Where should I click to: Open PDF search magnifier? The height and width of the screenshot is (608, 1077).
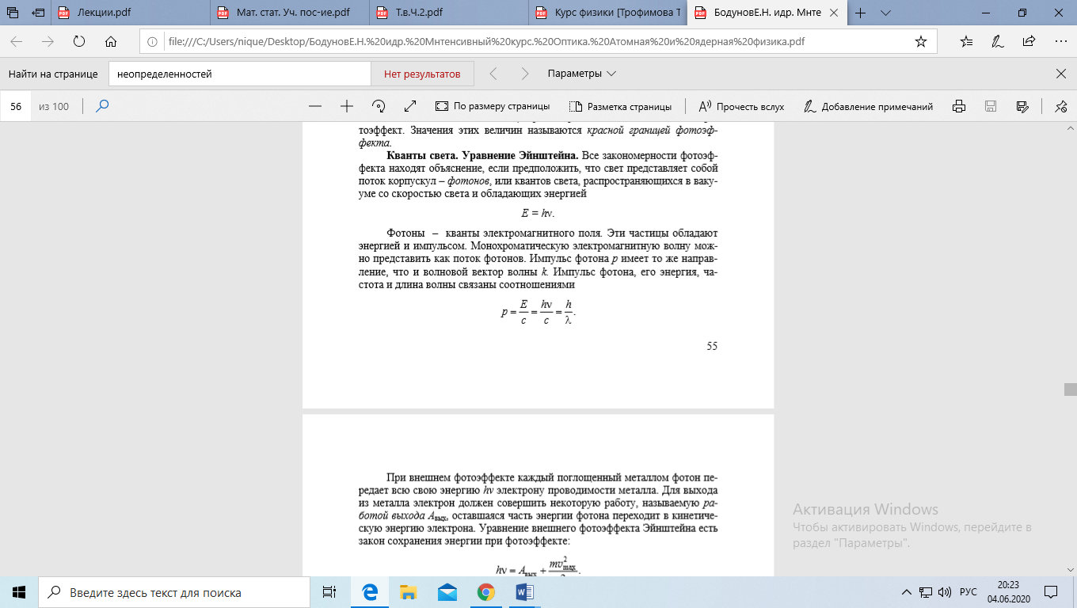(102, 106)
